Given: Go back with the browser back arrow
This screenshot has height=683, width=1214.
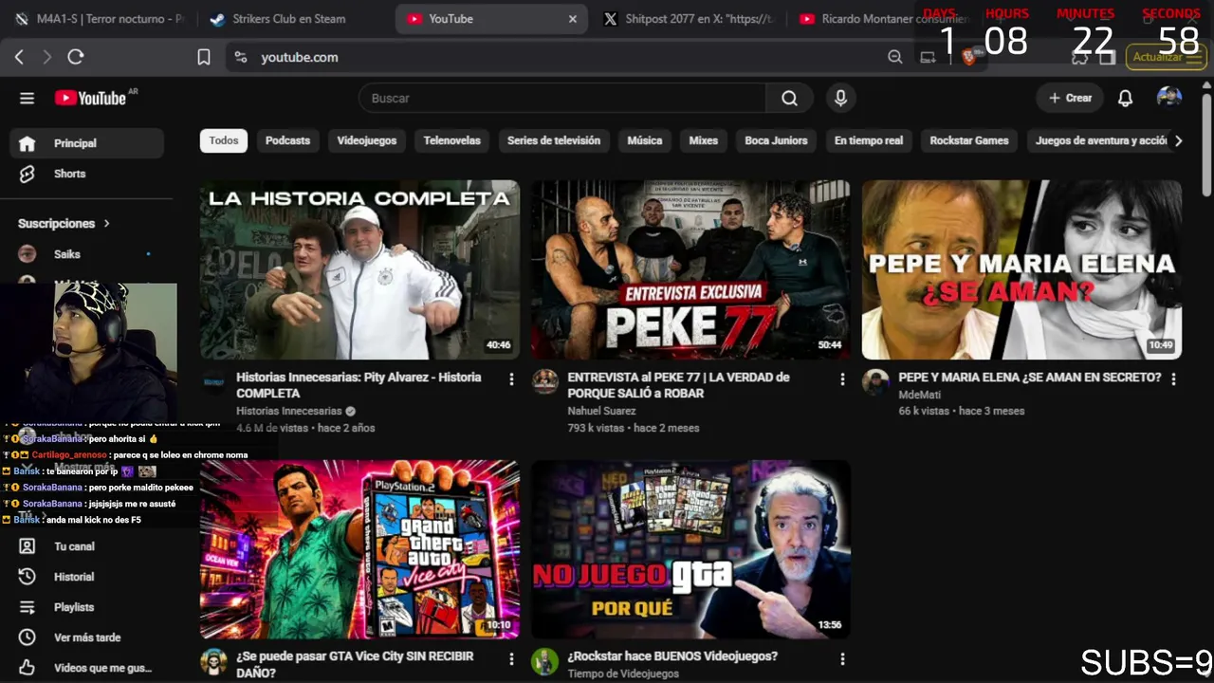Looking at the screenshot, I should (19, 57).
